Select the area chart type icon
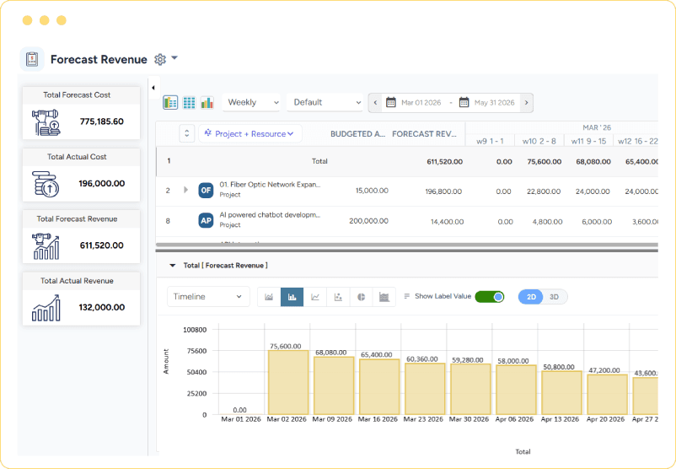 tap(269, 297)
